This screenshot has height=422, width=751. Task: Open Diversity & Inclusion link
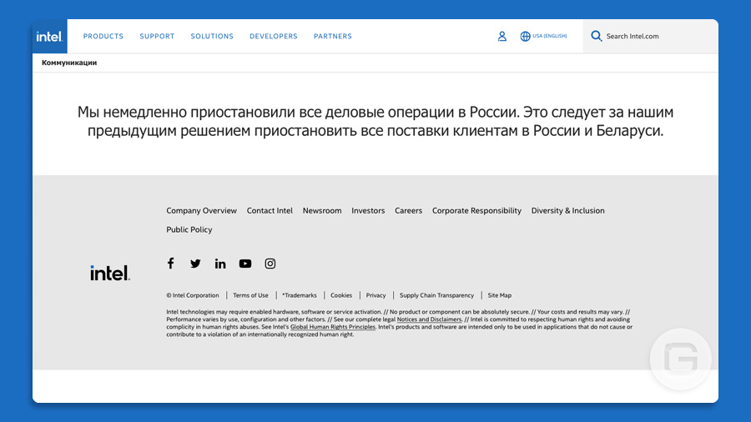(568, 210)
